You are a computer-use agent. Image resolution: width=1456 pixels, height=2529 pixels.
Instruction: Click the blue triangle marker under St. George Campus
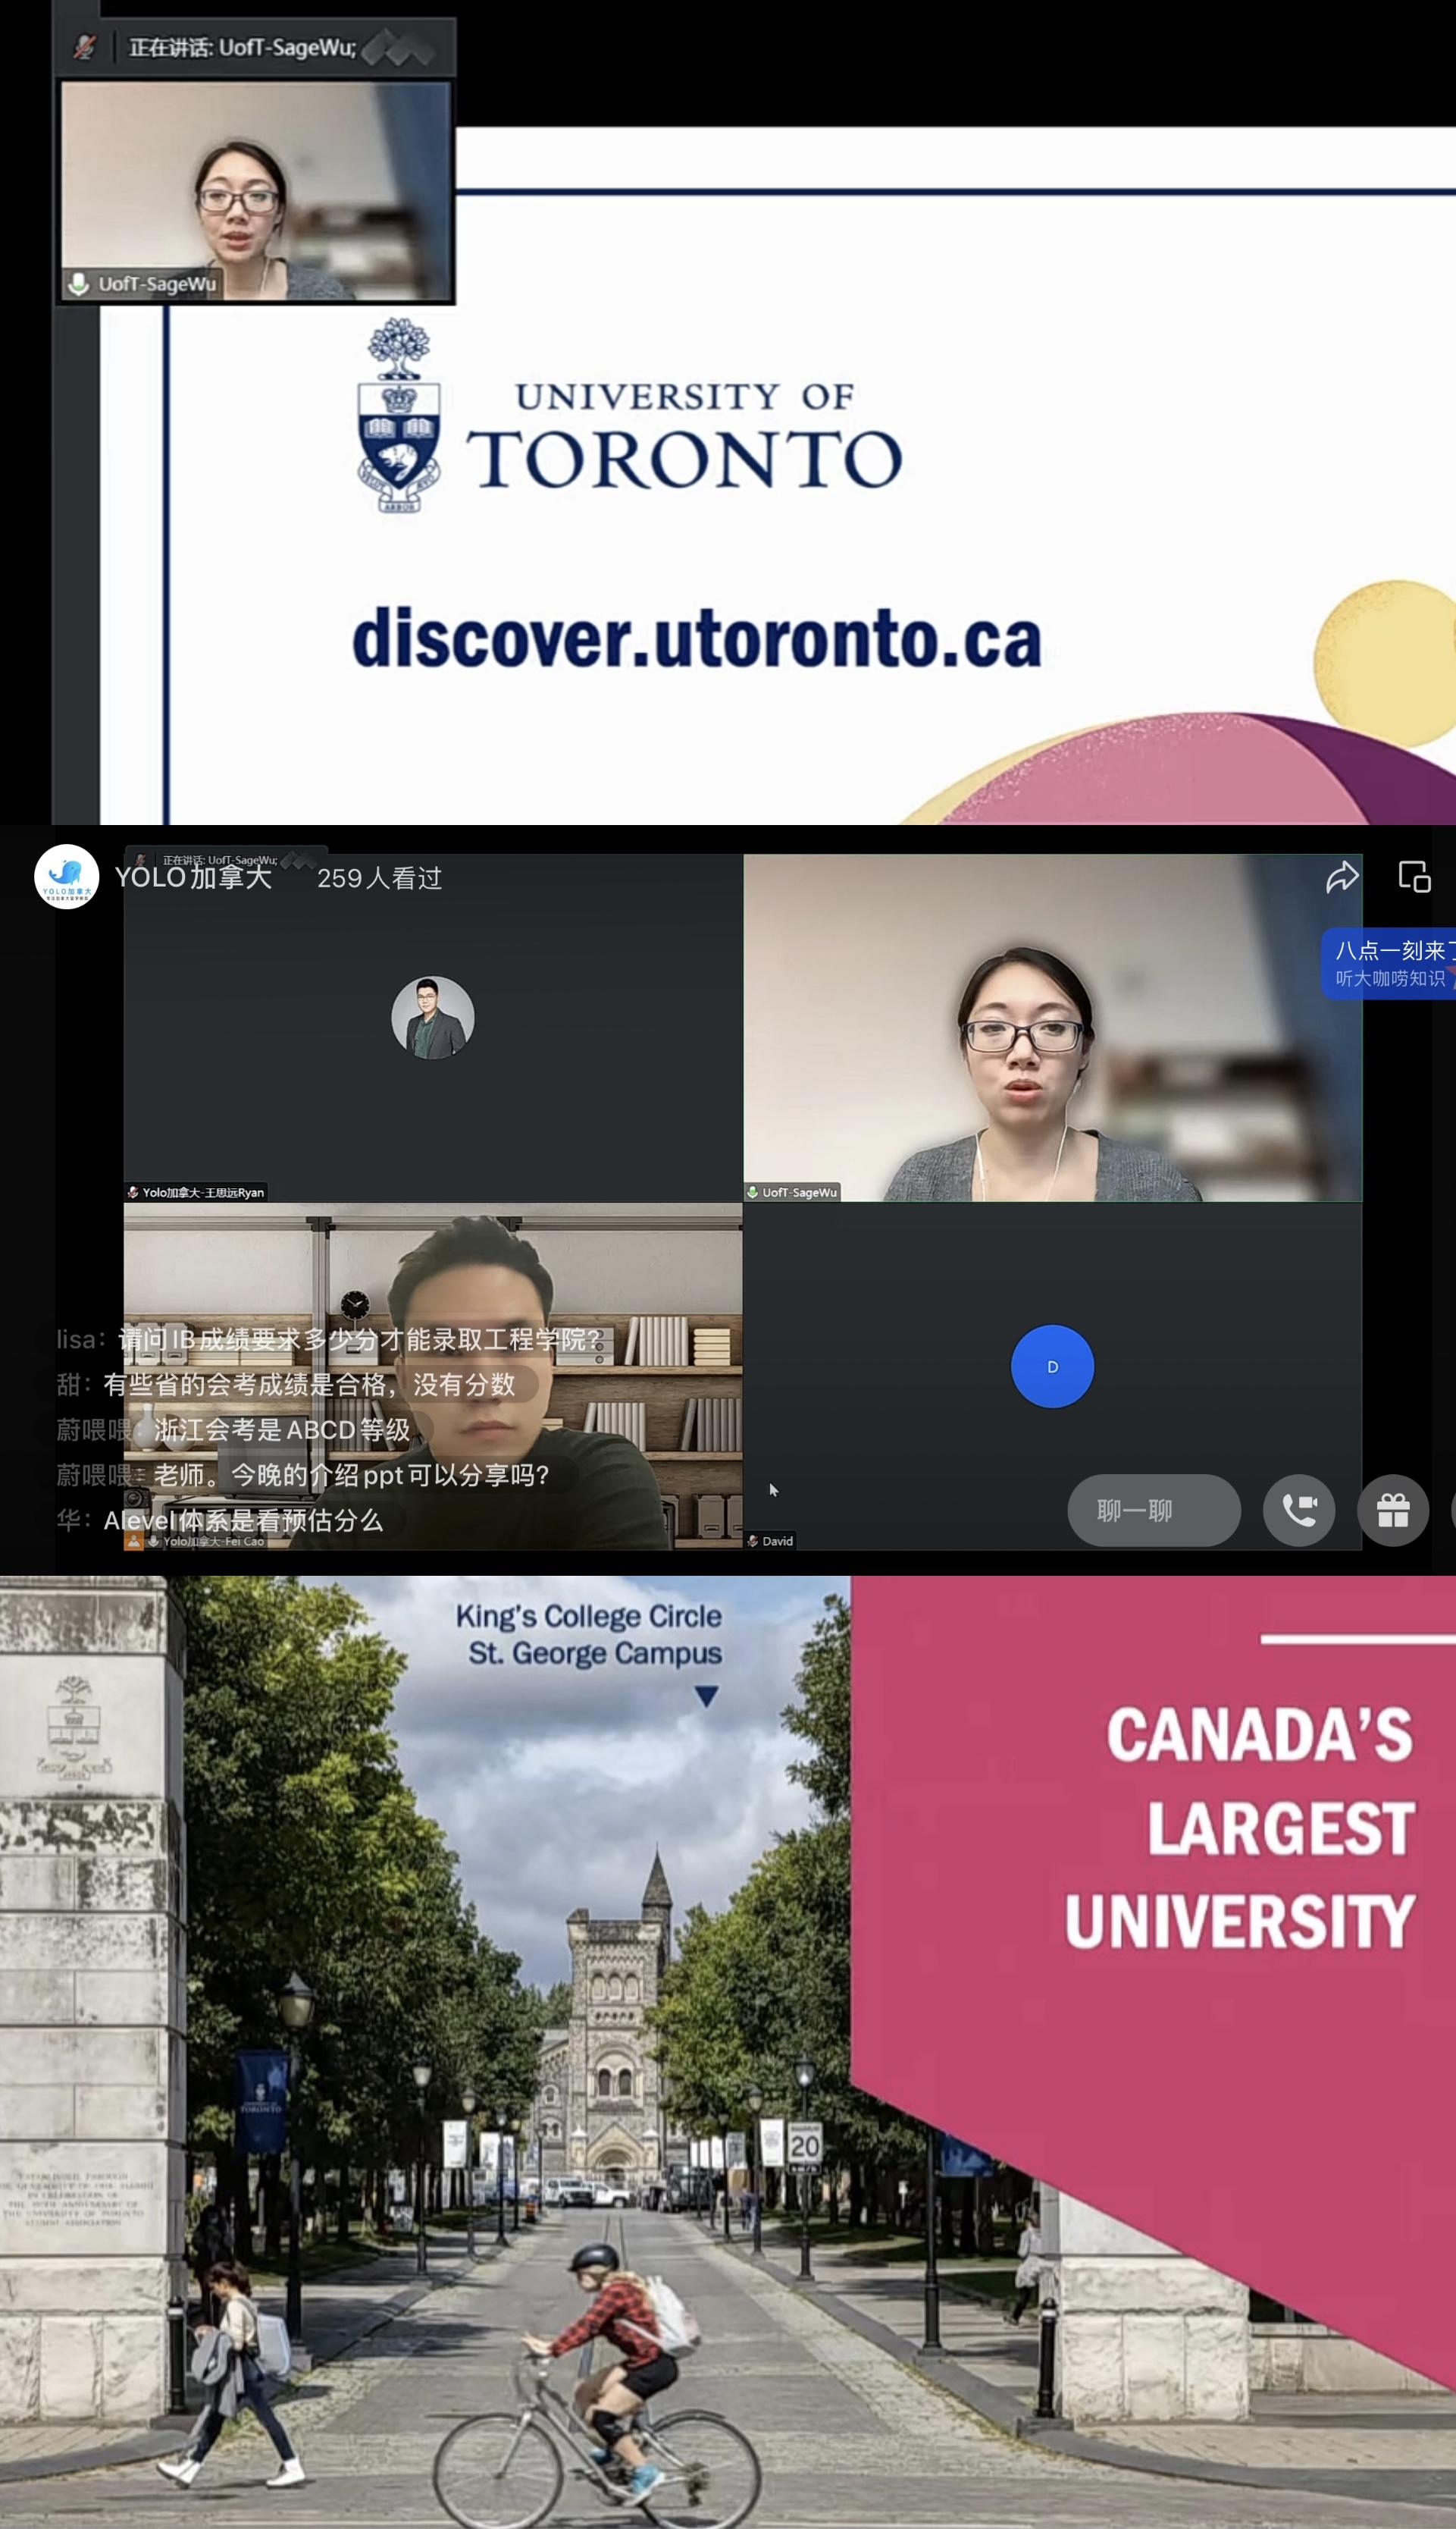[706, 1696]
